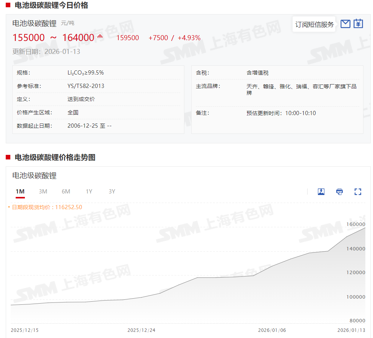
Task: Switch to the 1Y chart view
Action: pos(89,192)
